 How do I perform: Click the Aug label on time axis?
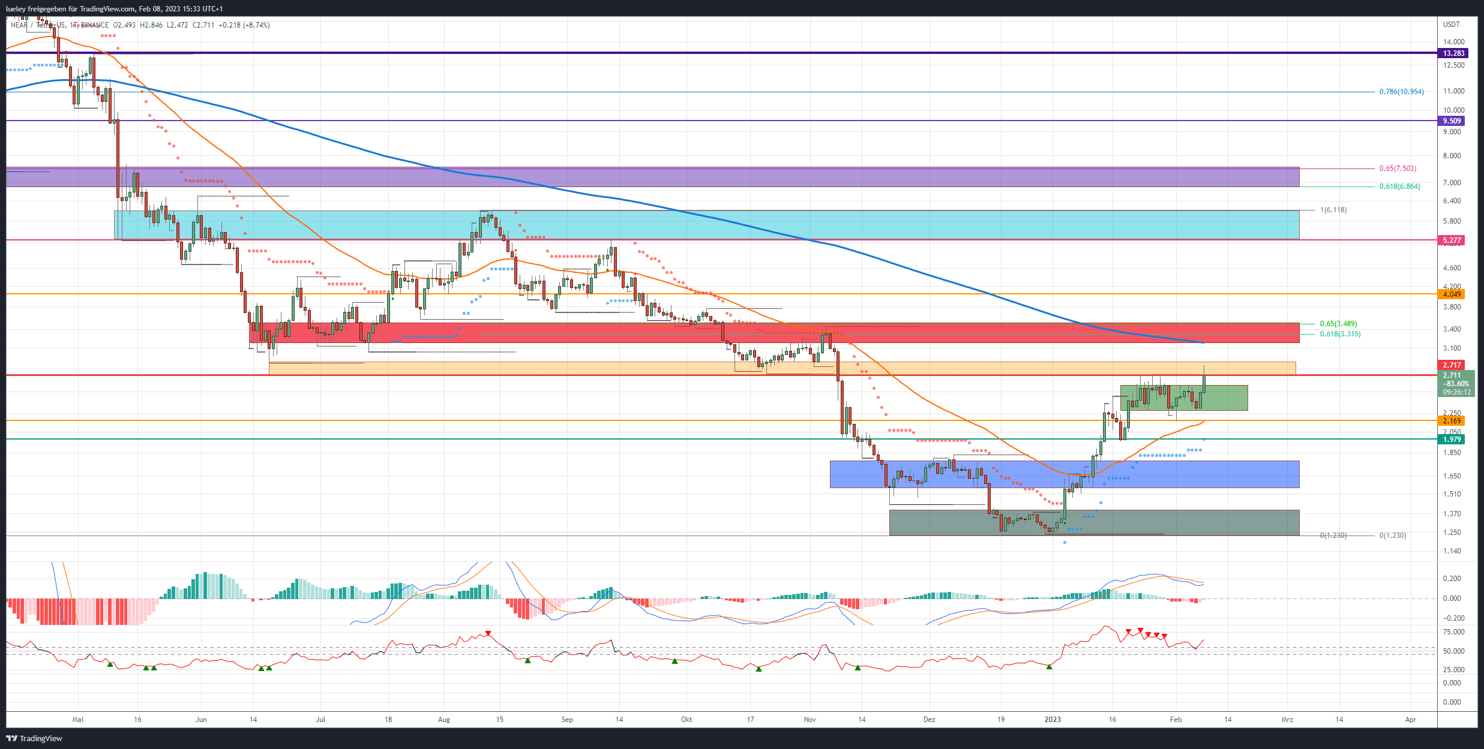coord(444,720)
